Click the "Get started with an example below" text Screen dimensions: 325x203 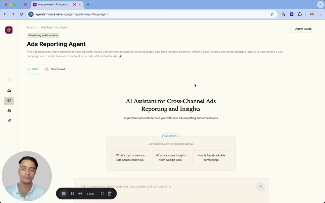click(x=171, y=144)
